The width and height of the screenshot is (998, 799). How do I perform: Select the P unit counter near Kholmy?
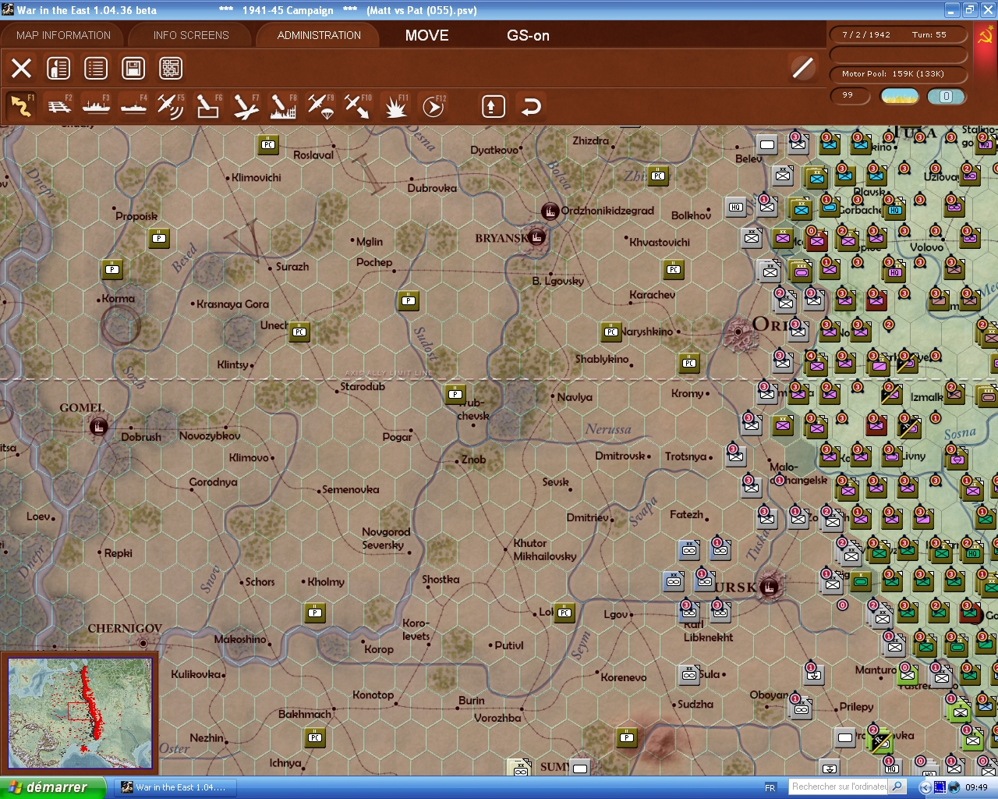315,613
